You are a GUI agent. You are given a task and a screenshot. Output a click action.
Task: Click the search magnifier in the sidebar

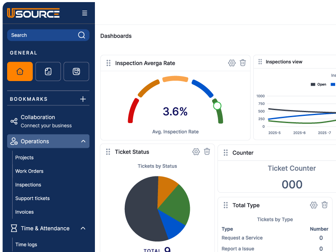pyautogui.click(x=81, y=35)
